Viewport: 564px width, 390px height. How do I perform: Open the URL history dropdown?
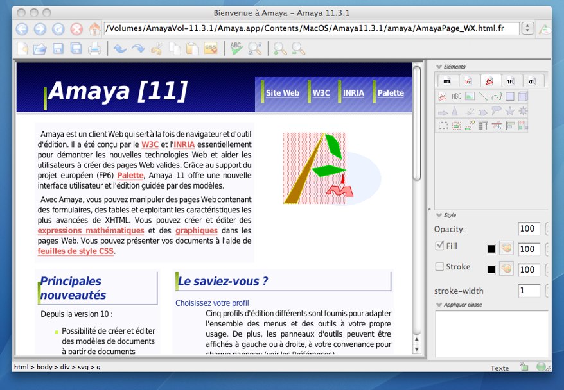pyautogui.click(x=527, y=28)
